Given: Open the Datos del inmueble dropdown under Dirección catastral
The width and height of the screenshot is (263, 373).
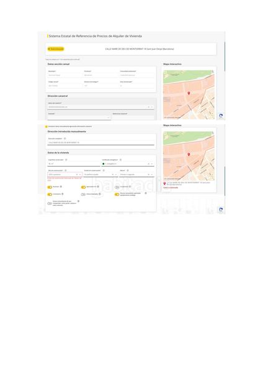Looking at the screenshot, I should (100, 107).
